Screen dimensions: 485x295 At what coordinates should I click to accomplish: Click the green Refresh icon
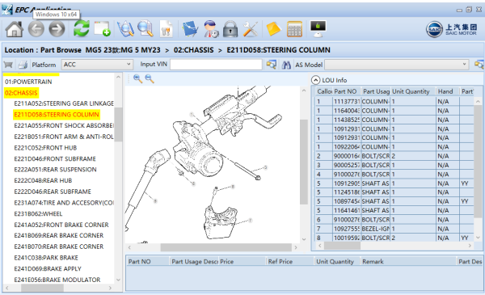click(82, 29)
